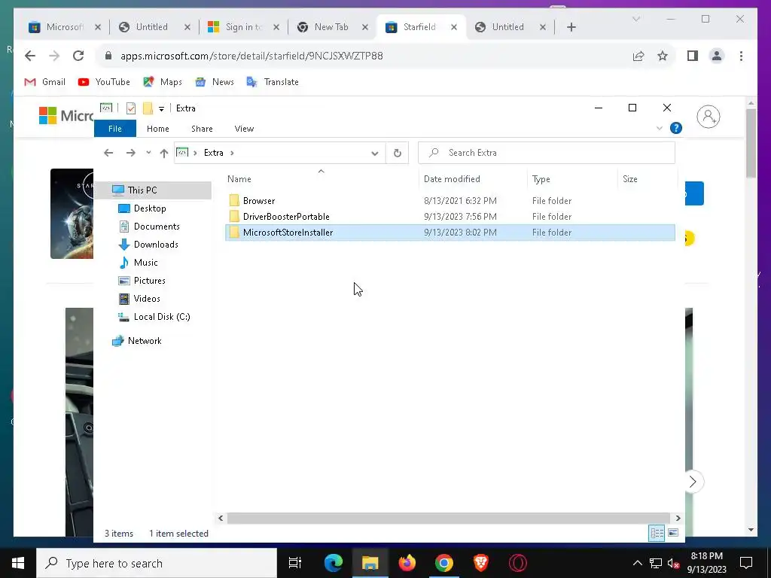Image resolution: width=771 pixels, height=578 pixels.
Task: Click the Properties quick access icon
Action: (131, 108)
